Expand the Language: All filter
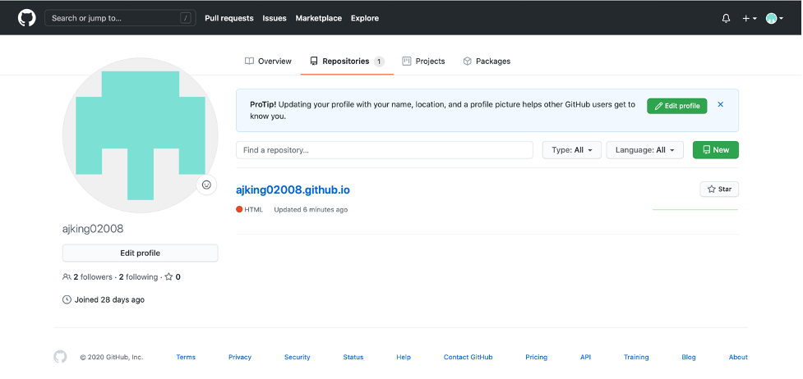 pos(644,150)
